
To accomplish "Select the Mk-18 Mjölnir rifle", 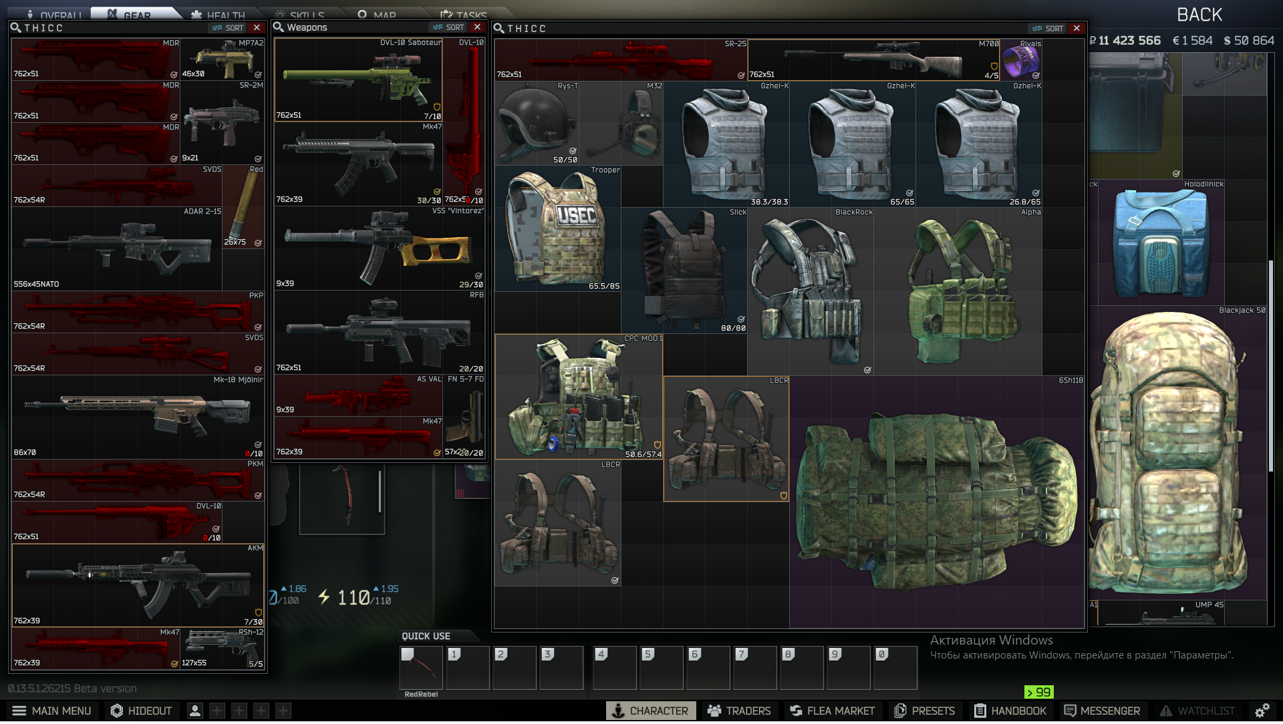I will tap(138, 417).
